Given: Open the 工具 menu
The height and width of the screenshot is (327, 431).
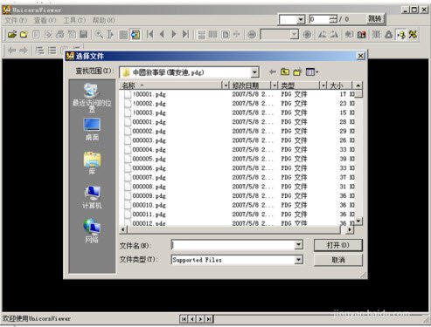Looking at the screenshot, I should coord(74,20).
